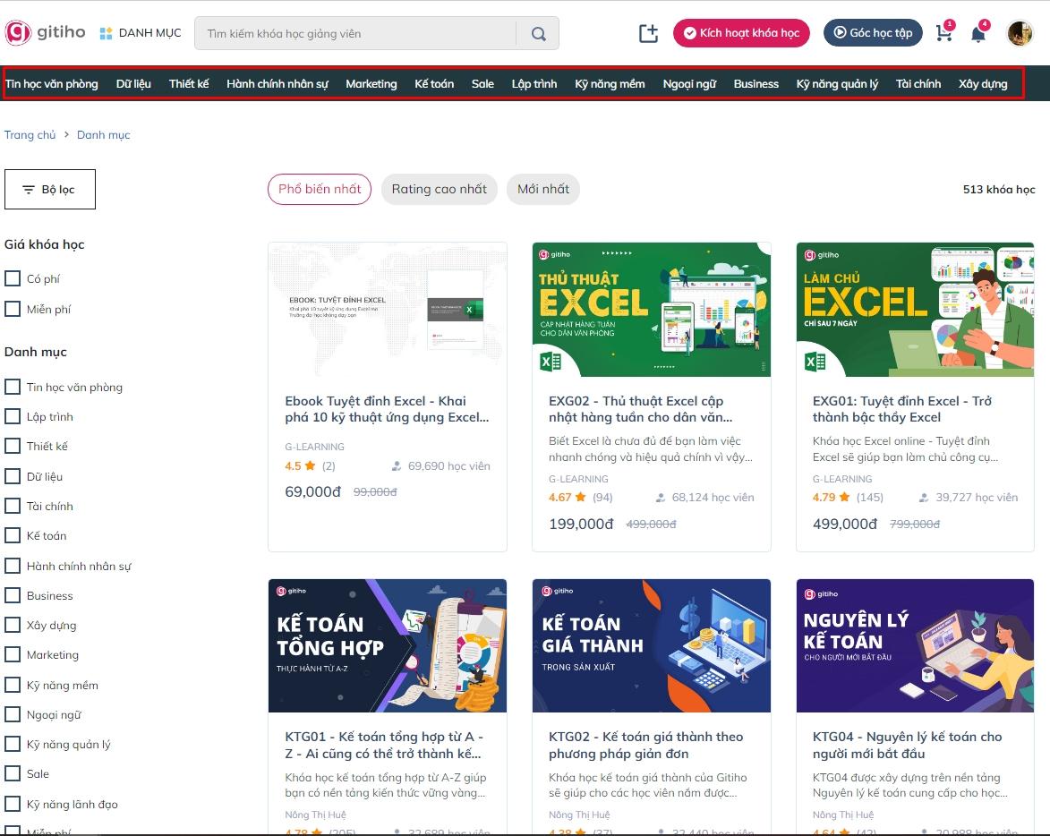The height and width of the screenshot is (836, 1050).
Task: Select Sale in navigation bar
Action: click(482, 83)
